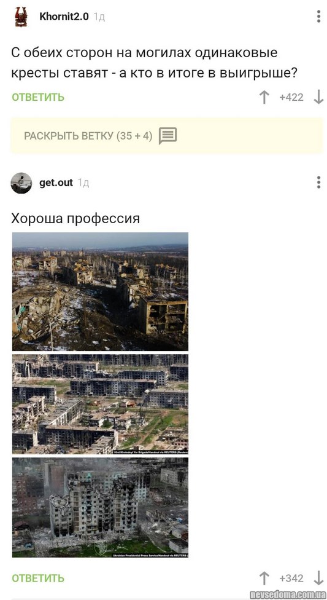Reply to the Khornit2.0 comment
327x600 pixels.
pos(38,97)
